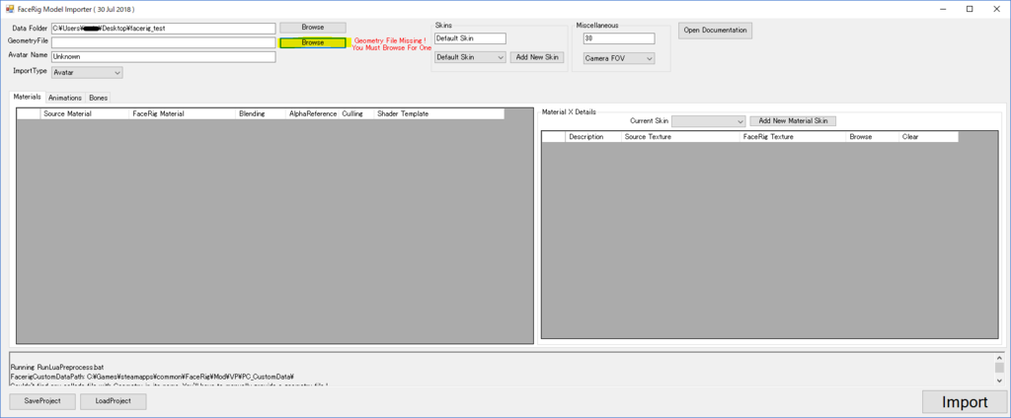Click Open Documentation button
This screenshot has width=1011, height=418.
(715, 31)
